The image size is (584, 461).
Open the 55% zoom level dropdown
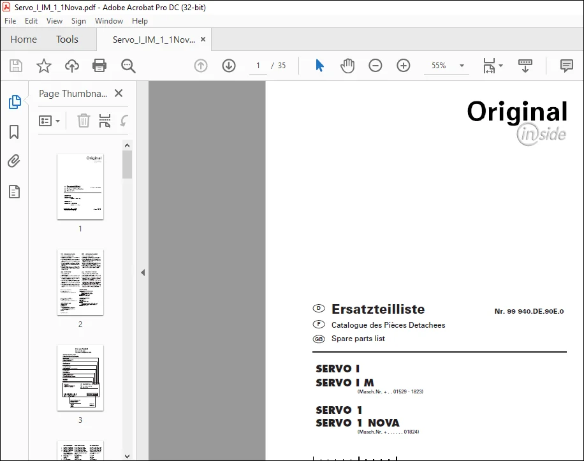click(462, 66)
